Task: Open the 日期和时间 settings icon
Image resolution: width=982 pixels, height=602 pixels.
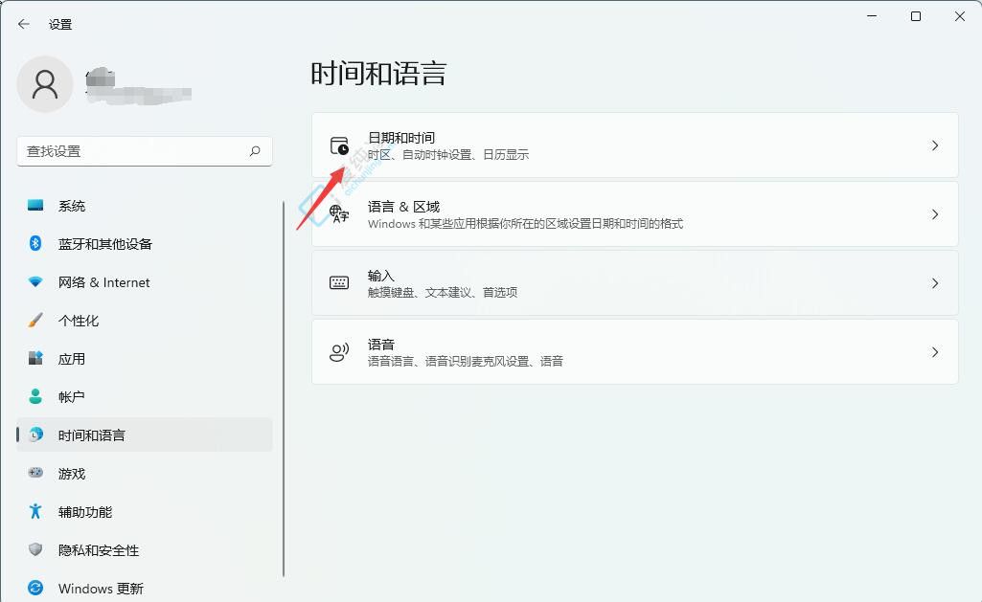Action: coord(338,145)
